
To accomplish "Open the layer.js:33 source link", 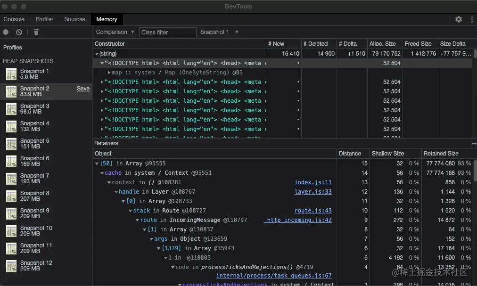I will 313,192.
